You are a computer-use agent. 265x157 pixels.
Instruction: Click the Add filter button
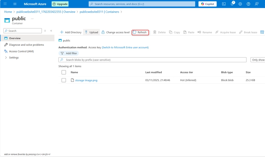click(69, 53)
